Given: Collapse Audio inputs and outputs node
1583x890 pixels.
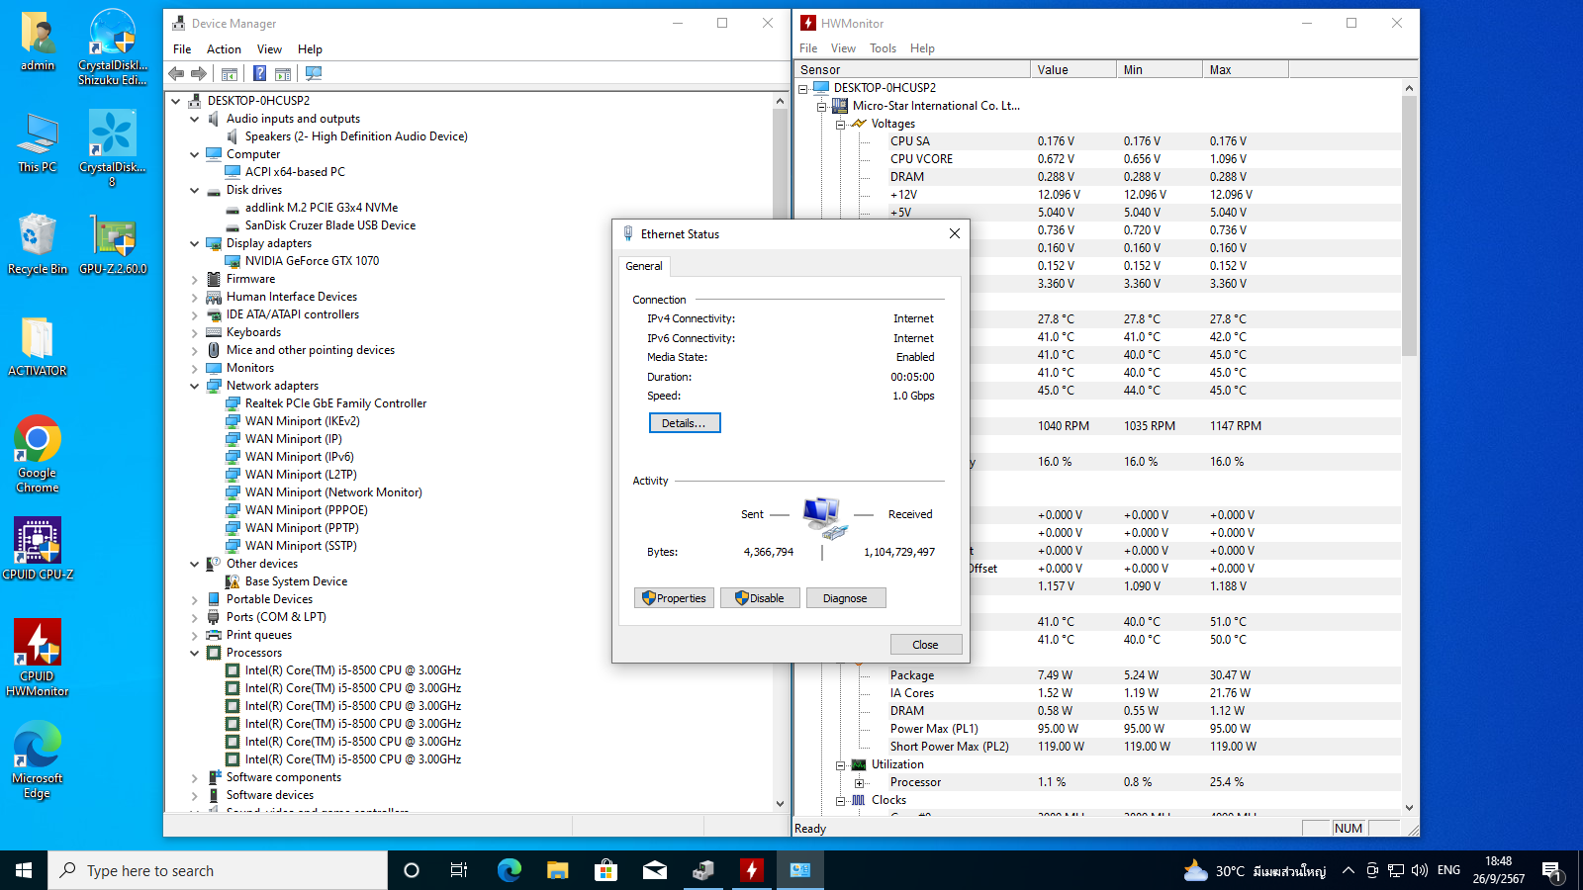Looking at the screenshot, I should [195, 119].
